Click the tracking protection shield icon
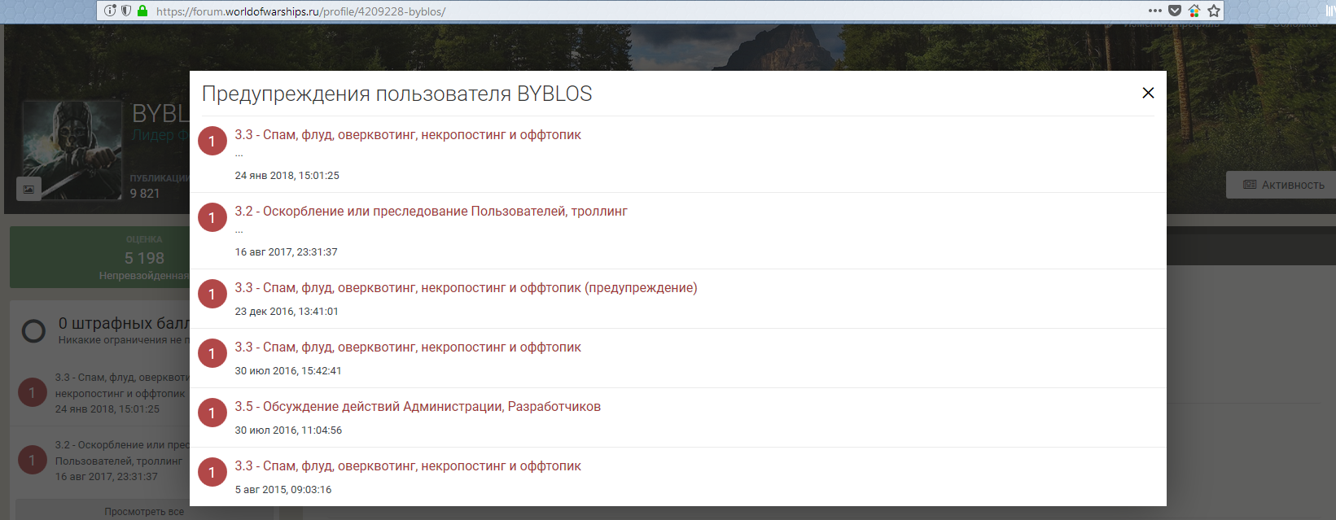 [126, 11]
